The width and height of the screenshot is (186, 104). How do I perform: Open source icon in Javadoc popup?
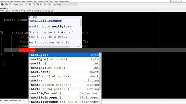(x=36, y=17)
